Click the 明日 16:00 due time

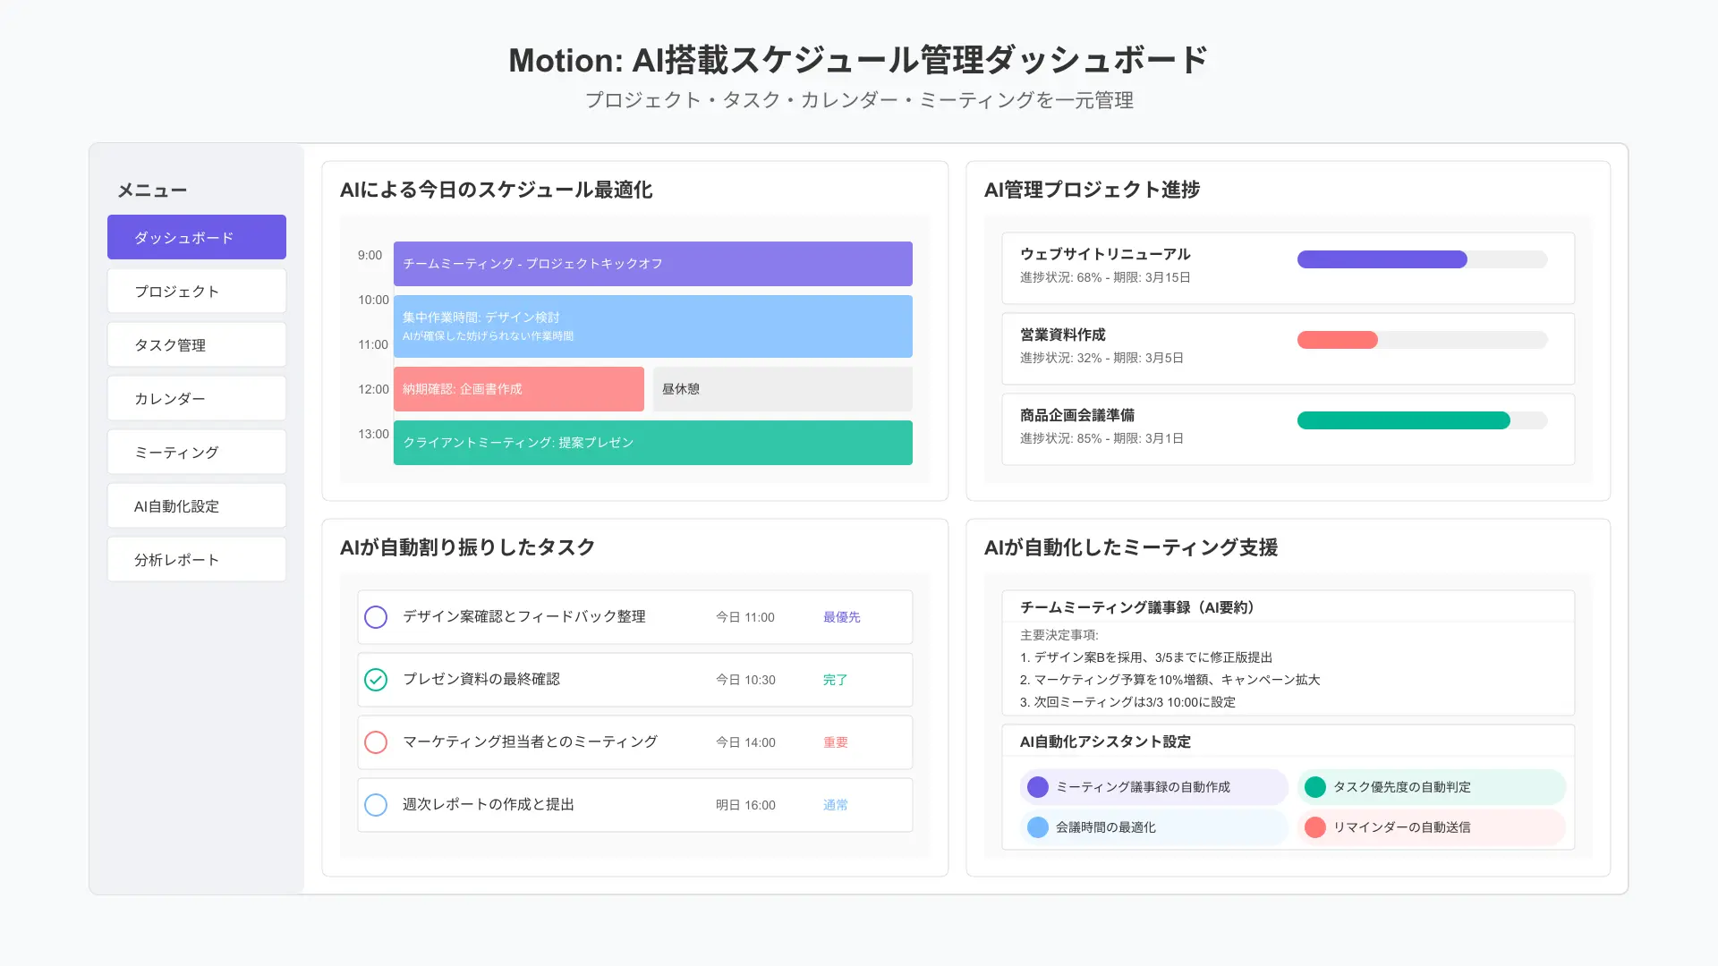click(x=745, y=805)
